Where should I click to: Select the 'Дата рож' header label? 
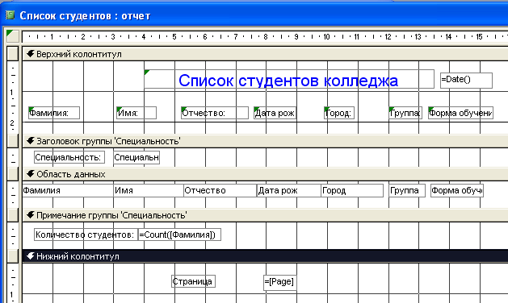(275, 113)
